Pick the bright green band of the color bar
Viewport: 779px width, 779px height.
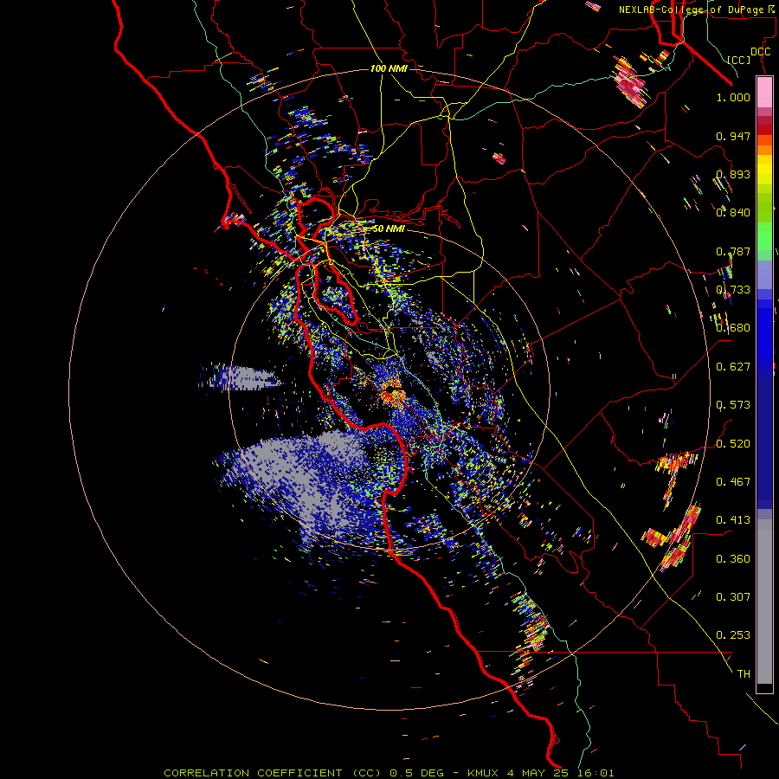pos(764,236)
